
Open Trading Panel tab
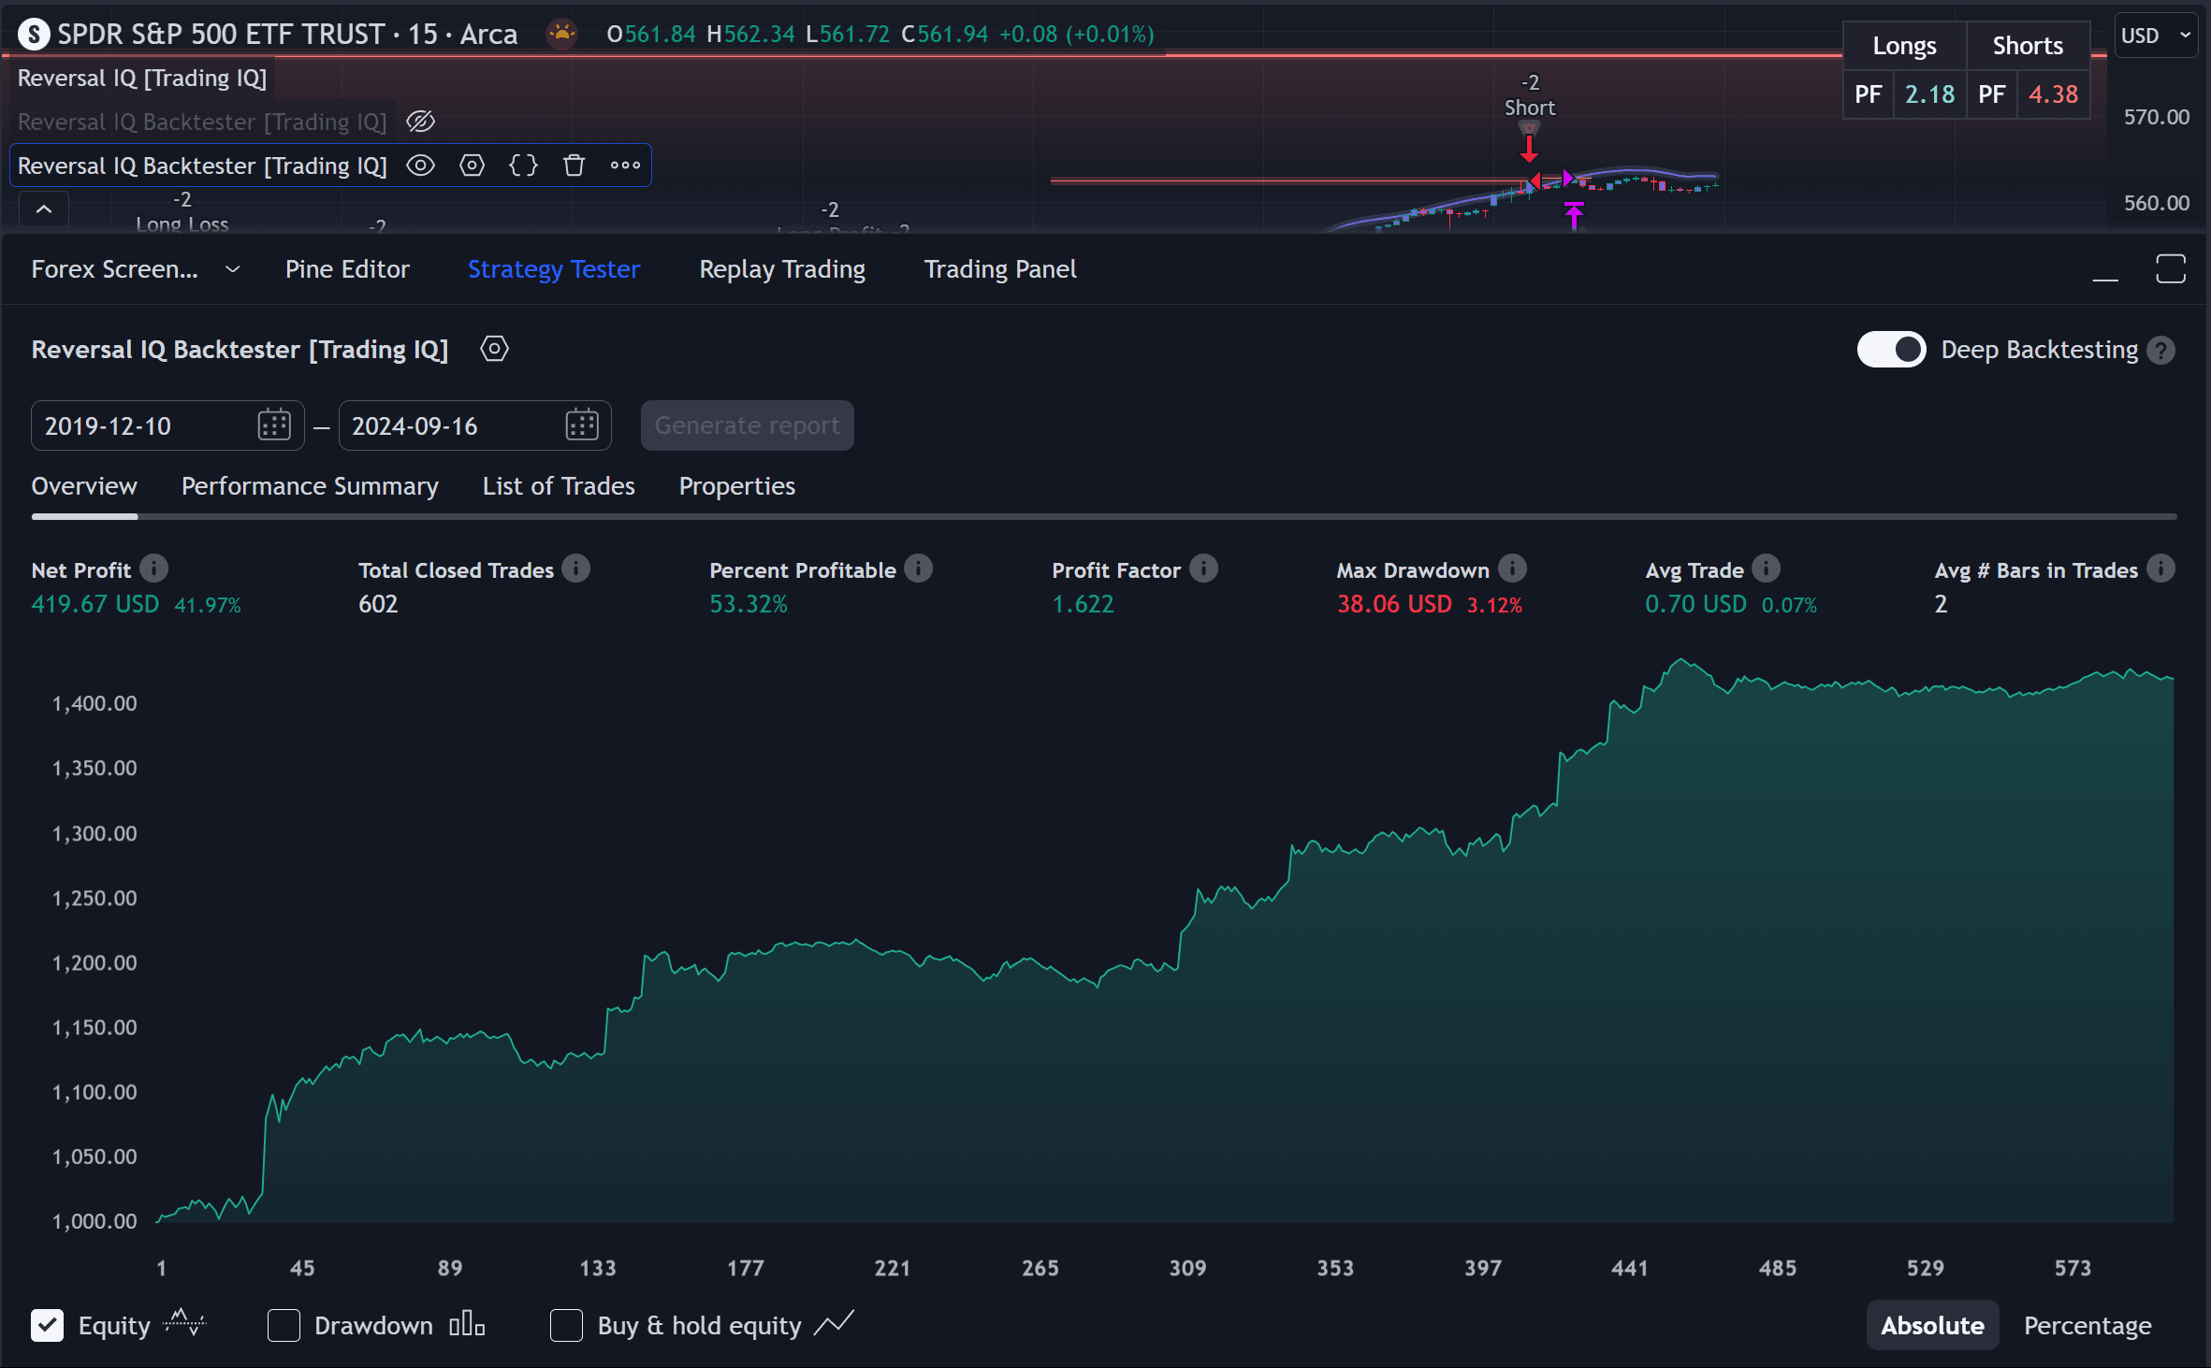coord(1000,269)
